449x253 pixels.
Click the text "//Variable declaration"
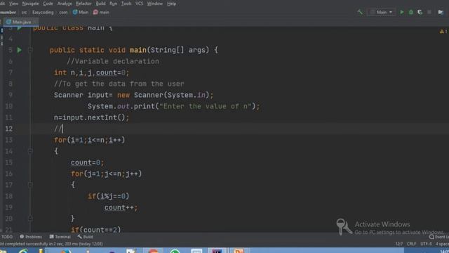[x=113, y=61]
